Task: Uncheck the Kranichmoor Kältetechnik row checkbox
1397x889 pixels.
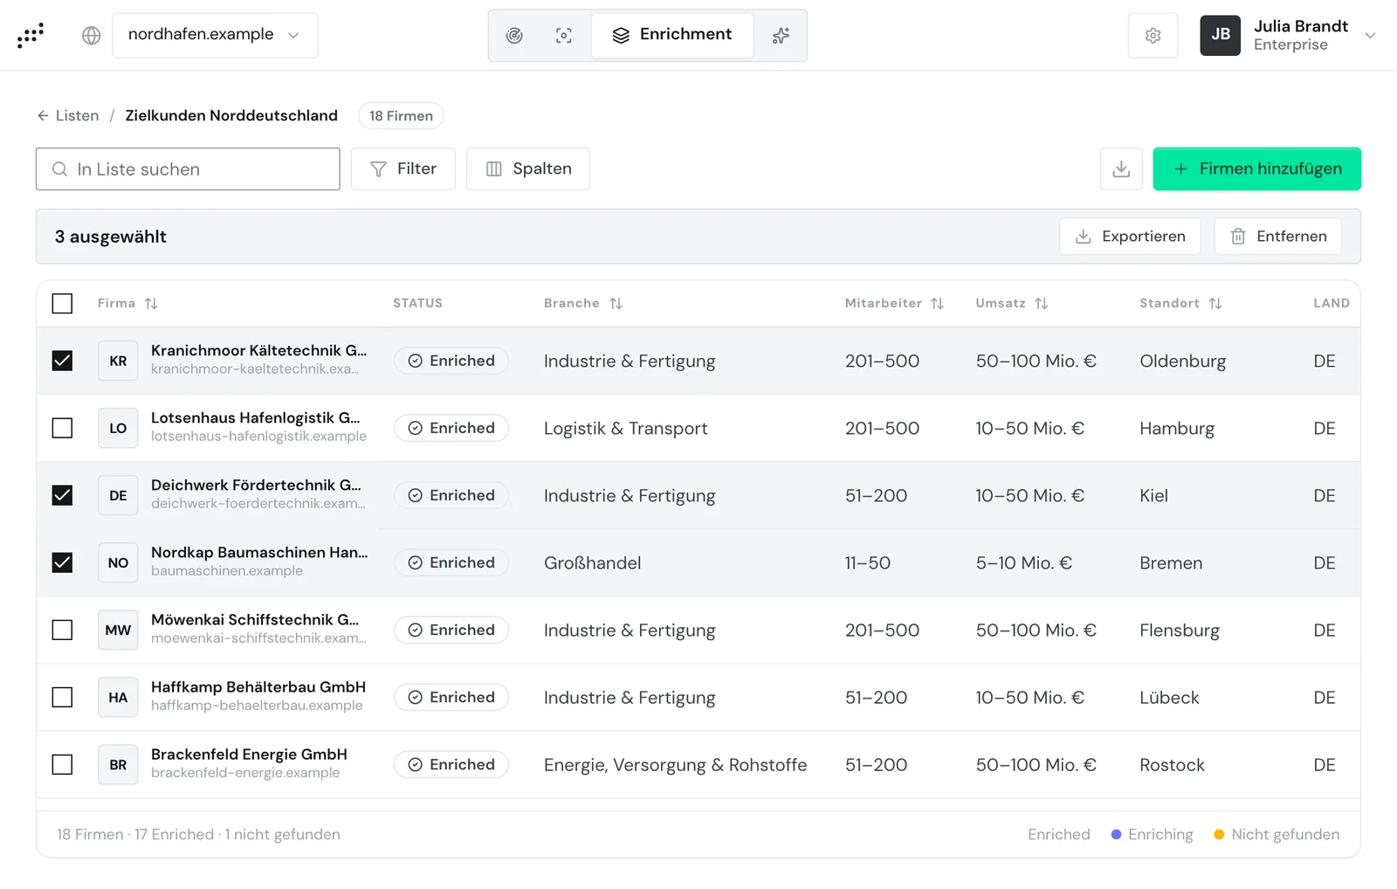Action: [x=62, y=361]
